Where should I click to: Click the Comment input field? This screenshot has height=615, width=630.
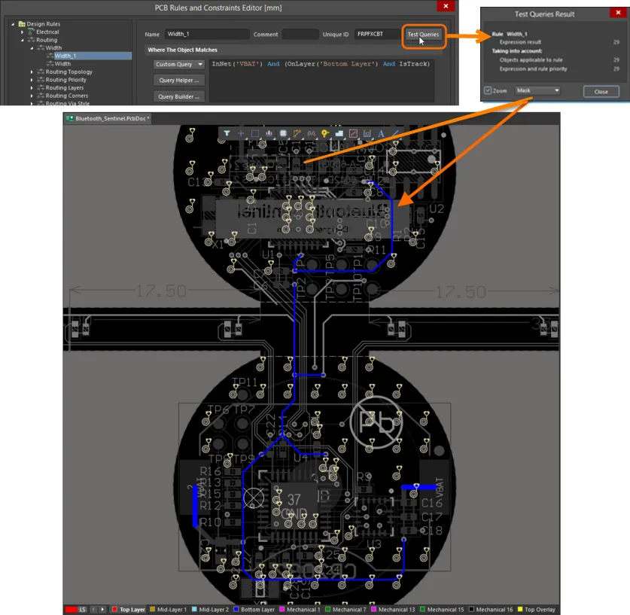(x=300, y=34)
